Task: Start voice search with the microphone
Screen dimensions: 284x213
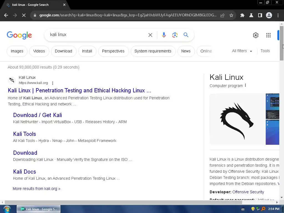Action: click(164, 35)
